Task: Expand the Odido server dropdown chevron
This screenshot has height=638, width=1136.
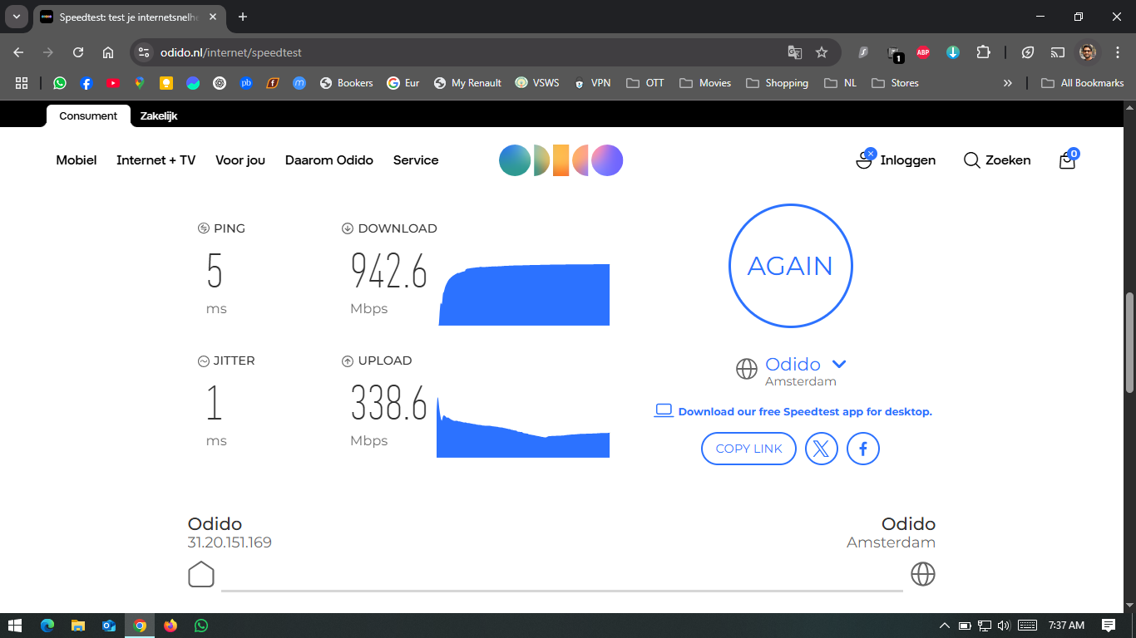Action: pos(839,364)
